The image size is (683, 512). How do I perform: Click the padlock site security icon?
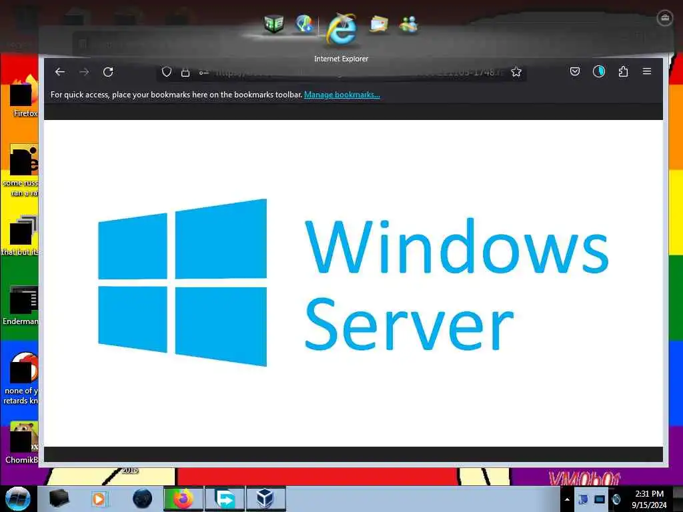pos(185,72)
